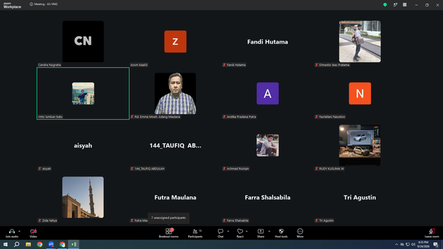Select rinto lumban batu's highlighted tile

pyautogui.click(x=83, y=93)
